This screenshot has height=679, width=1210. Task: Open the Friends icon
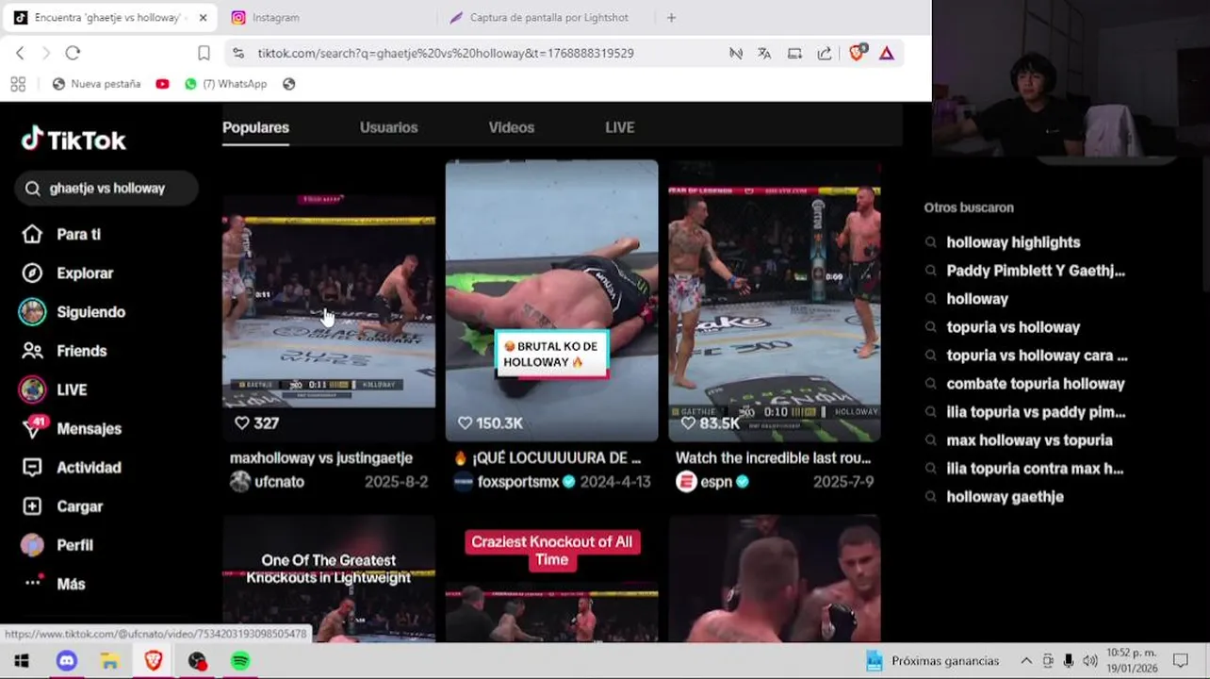tap(32, 351)
